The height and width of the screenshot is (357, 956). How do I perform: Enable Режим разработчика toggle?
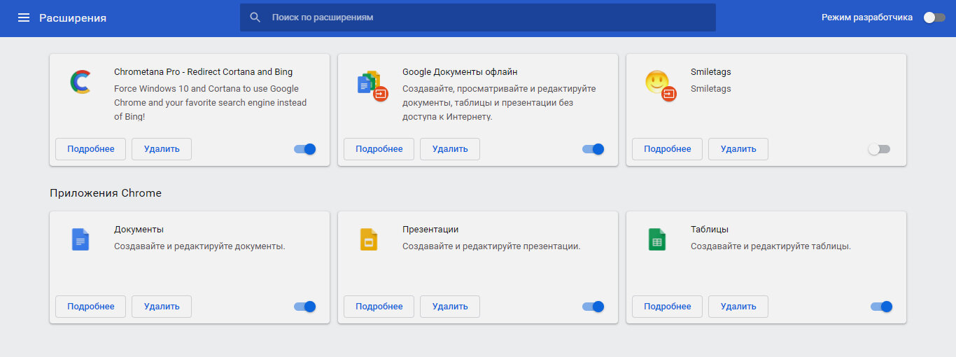[934, 17]
